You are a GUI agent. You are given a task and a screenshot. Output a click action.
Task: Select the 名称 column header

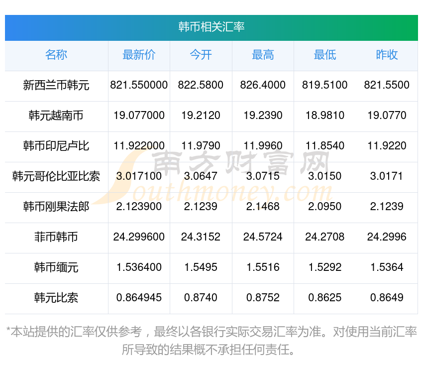pos(56,55)
